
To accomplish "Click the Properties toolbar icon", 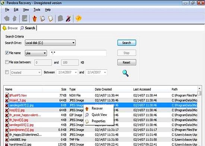I will (50, 19).
